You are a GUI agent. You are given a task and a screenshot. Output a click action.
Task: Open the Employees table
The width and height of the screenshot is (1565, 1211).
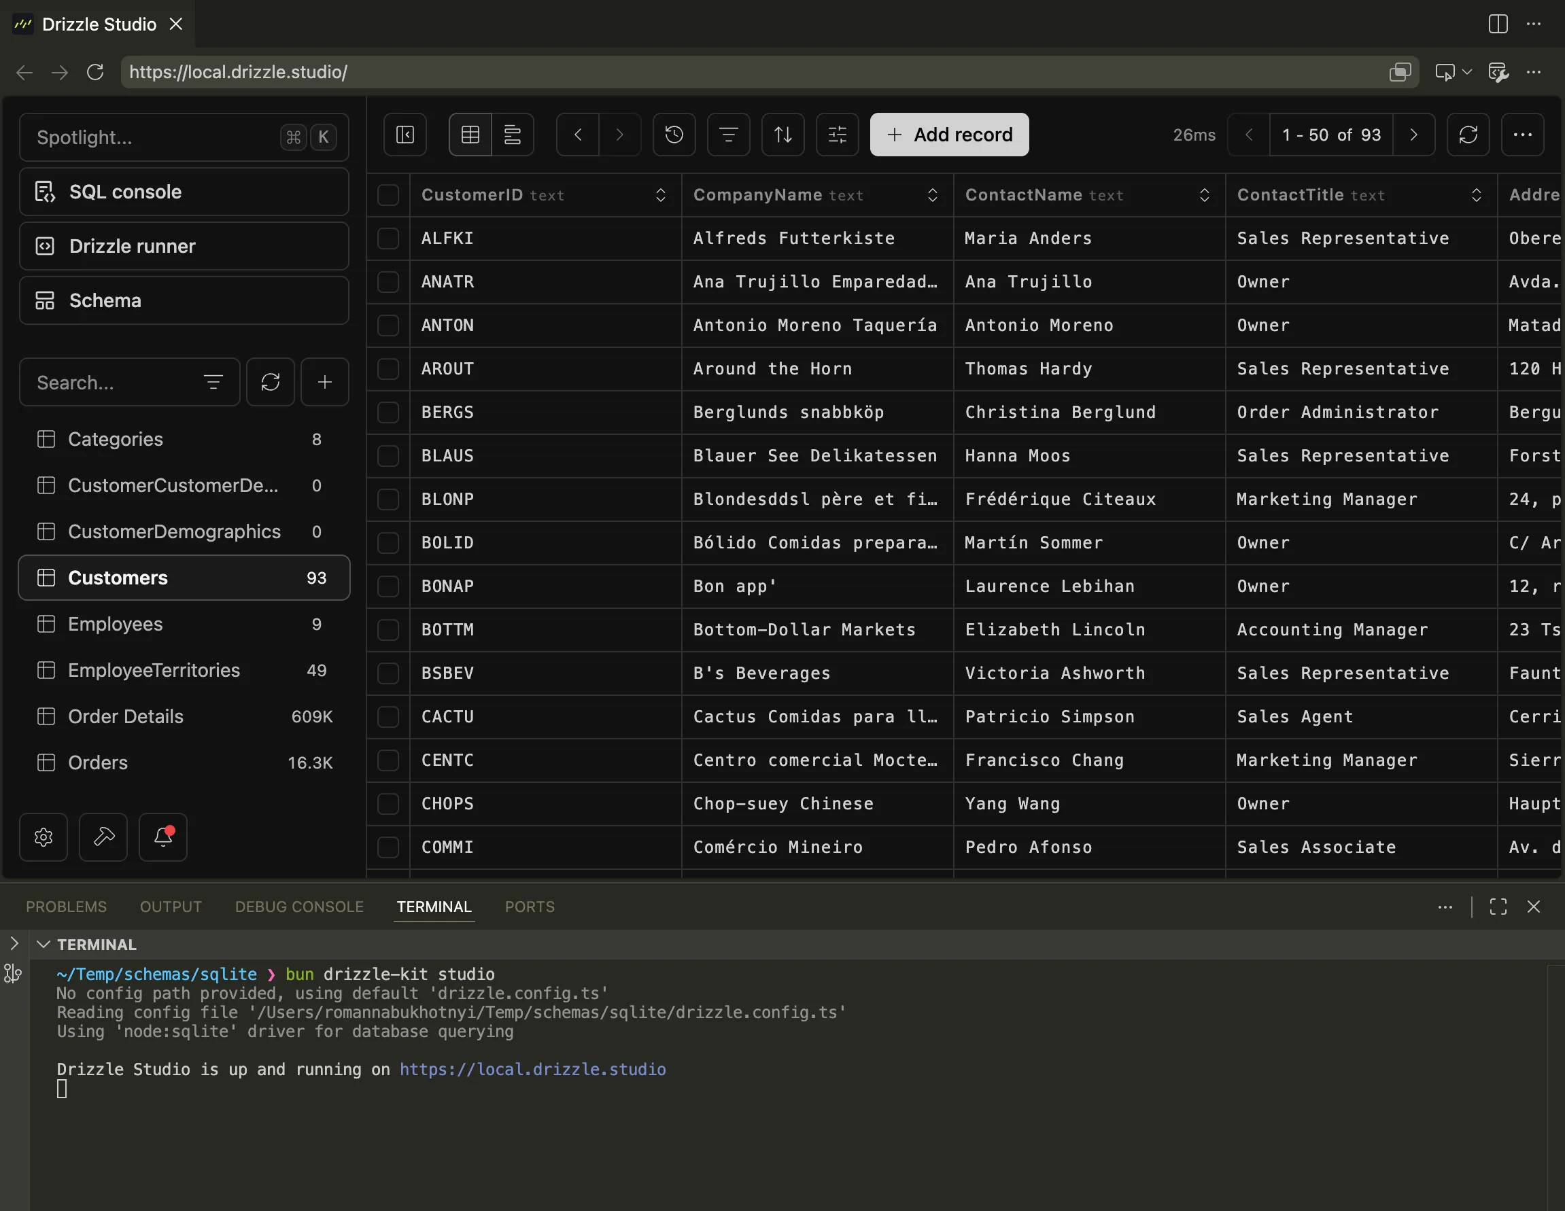click(x=184, y=625)
